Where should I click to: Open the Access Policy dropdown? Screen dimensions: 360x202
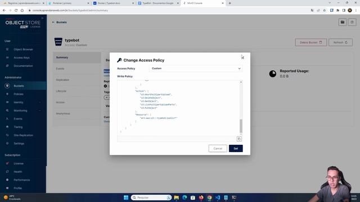(196, 68)
